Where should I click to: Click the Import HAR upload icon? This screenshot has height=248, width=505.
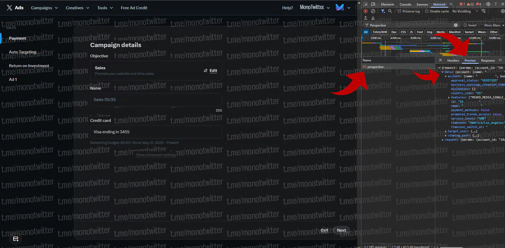tap(366, 18)
